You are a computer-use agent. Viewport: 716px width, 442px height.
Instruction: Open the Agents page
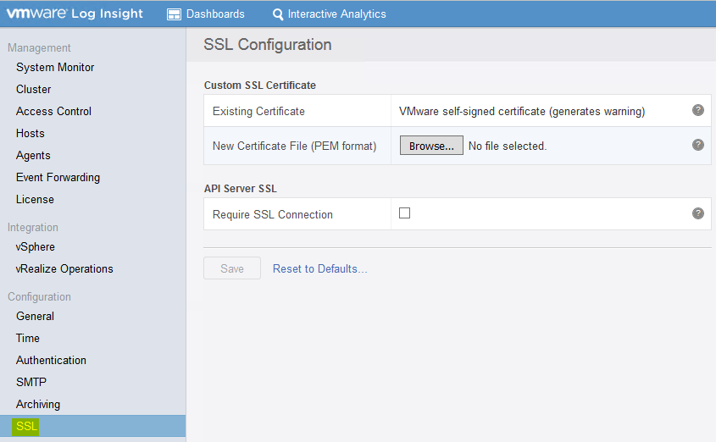[33, 156]
